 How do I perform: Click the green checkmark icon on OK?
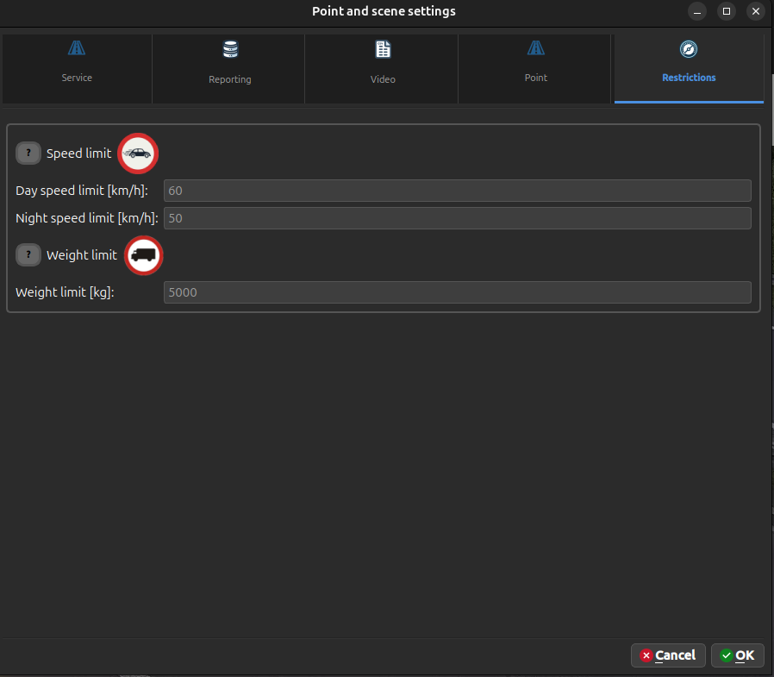[726, 655]
